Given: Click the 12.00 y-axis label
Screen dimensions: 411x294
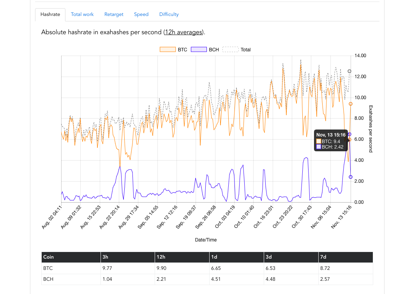Looking at the screenshot, I should tap(360, 76).
